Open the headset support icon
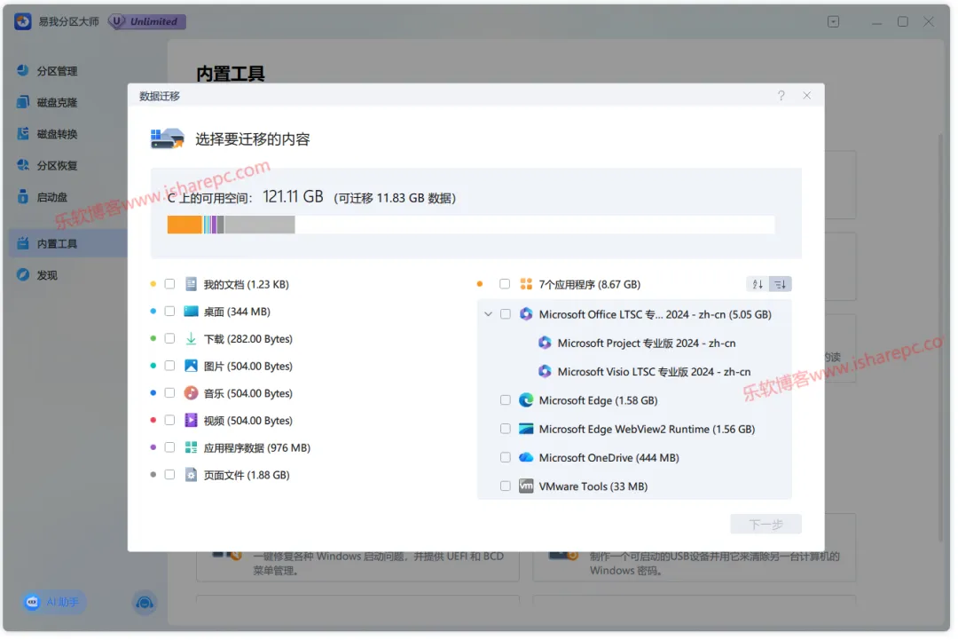The width and height of the screenshot is (958, 640). click(145, 604)
